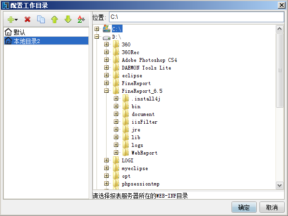The image size is (288, 216).
Task: Select the myeclipse folder
Action: pos(135,168)
